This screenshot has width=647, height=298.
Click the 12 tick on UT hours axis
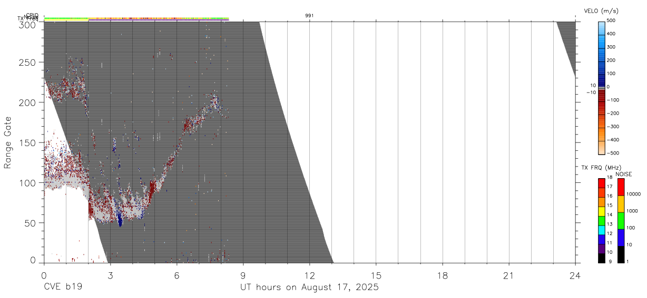coord(309,275)
